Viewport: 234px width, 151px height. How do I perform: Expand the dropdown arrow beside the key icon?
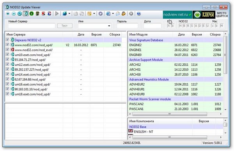click(94, 14)
